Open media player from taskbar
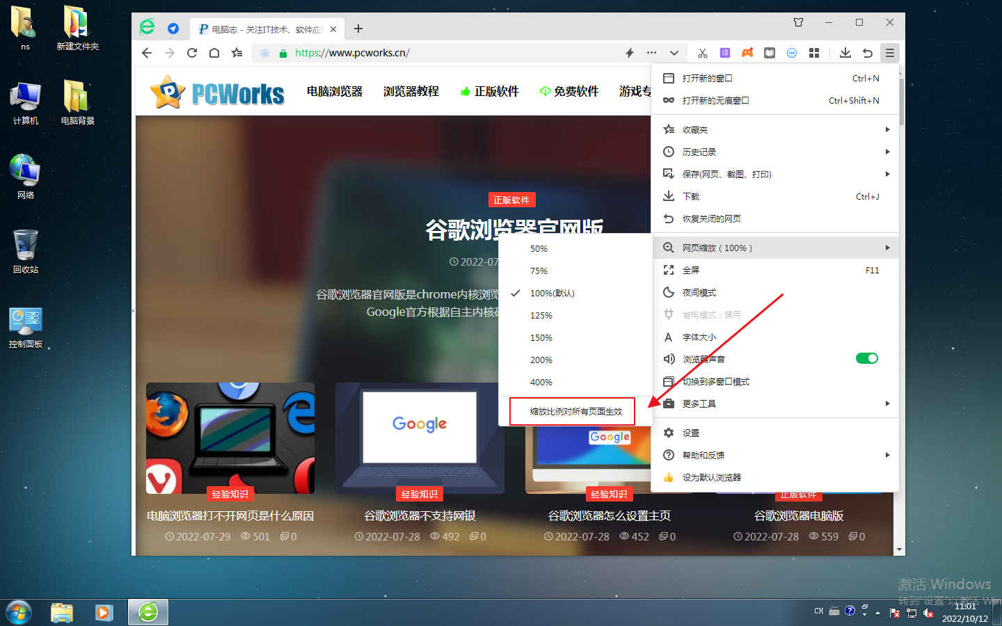1002x626 pixels. pos(104,612)
